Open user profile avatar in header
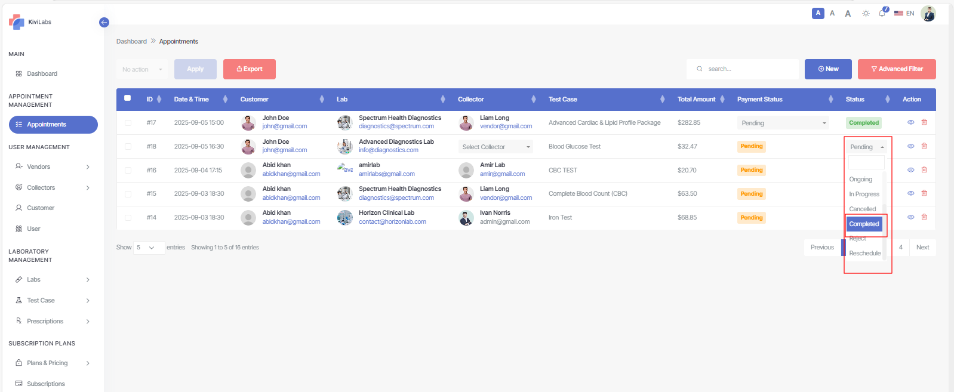This screenshot has width=954, height=392. (x=928, y=13)
